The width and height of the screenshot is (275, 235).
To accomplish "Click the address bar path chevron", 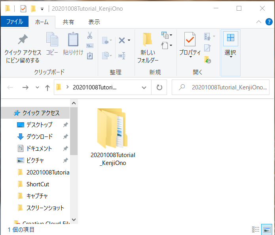I will 67,87.
